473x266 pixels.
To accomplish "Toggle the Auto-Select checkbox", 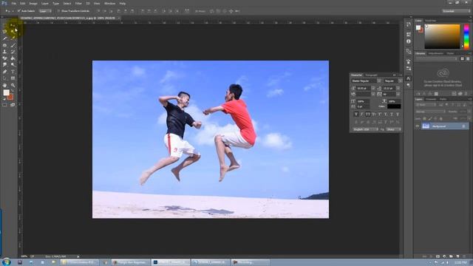I will coord(18,11).
